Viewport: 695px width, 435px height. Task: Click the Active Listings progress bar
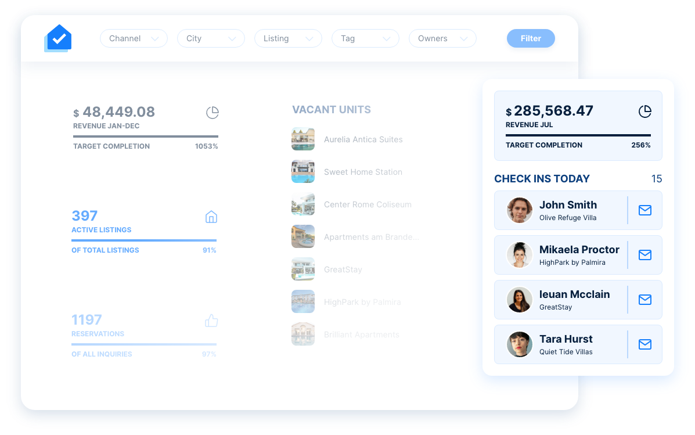click(144, 240)
